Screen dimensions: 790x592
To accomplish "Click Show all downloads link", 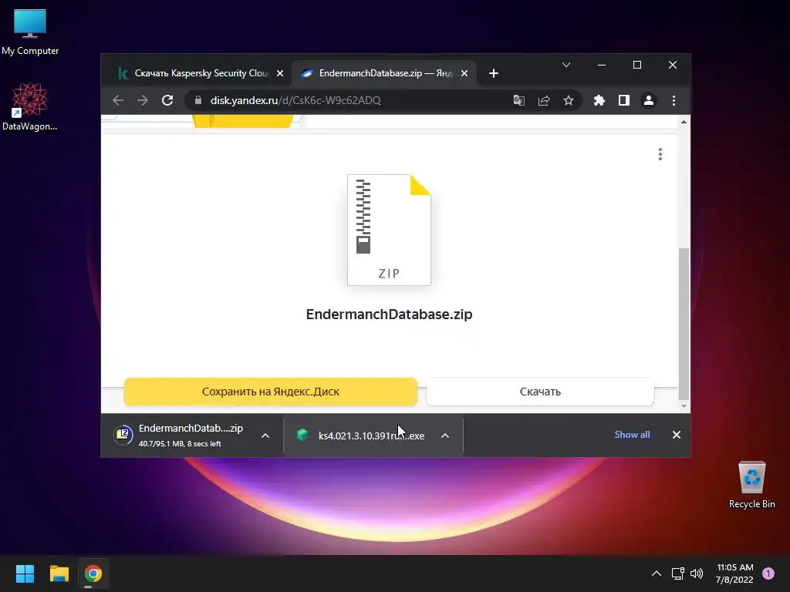I will (x=632, y=435).
